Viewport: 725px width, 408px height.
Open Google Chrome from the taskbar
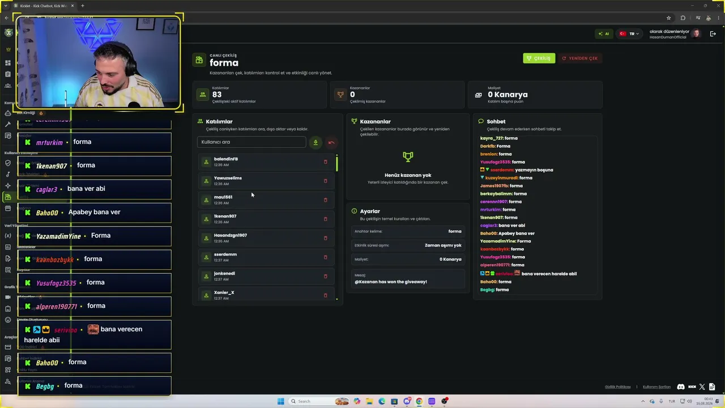419,401
